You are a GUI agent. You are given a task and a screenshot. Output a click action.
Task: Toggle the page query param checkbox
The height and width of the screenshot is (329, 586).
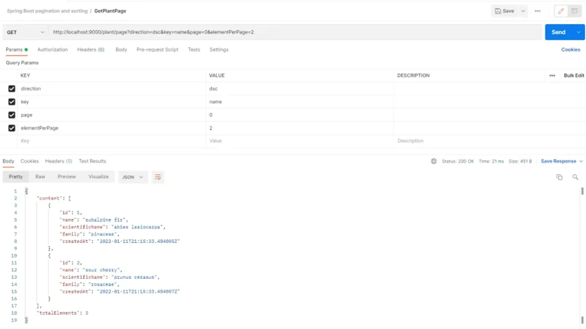(x=12, y=115)
